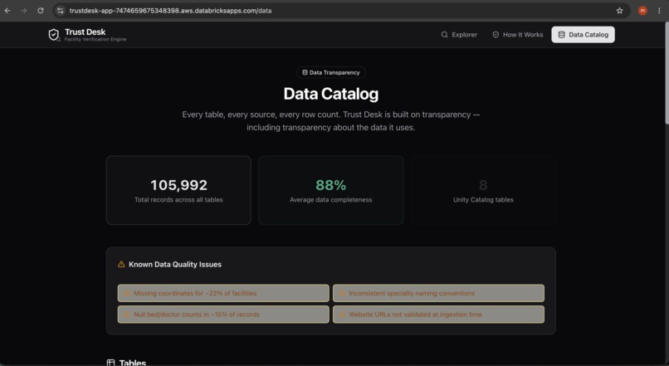Click the address bar URL
Screen dimensions: 669x366
(171, 11)
